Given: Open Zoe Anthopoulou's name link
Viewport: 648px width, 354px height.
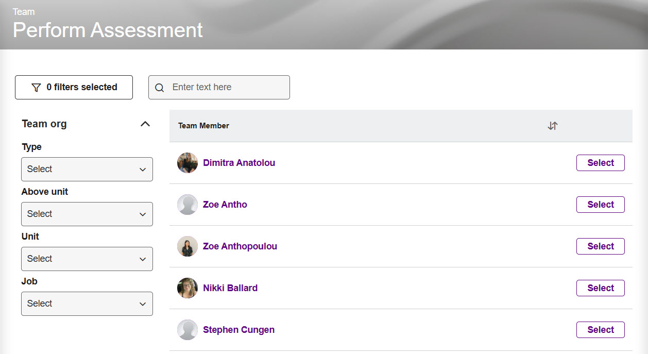Looking at the screenshot, I should pos(240,246).
